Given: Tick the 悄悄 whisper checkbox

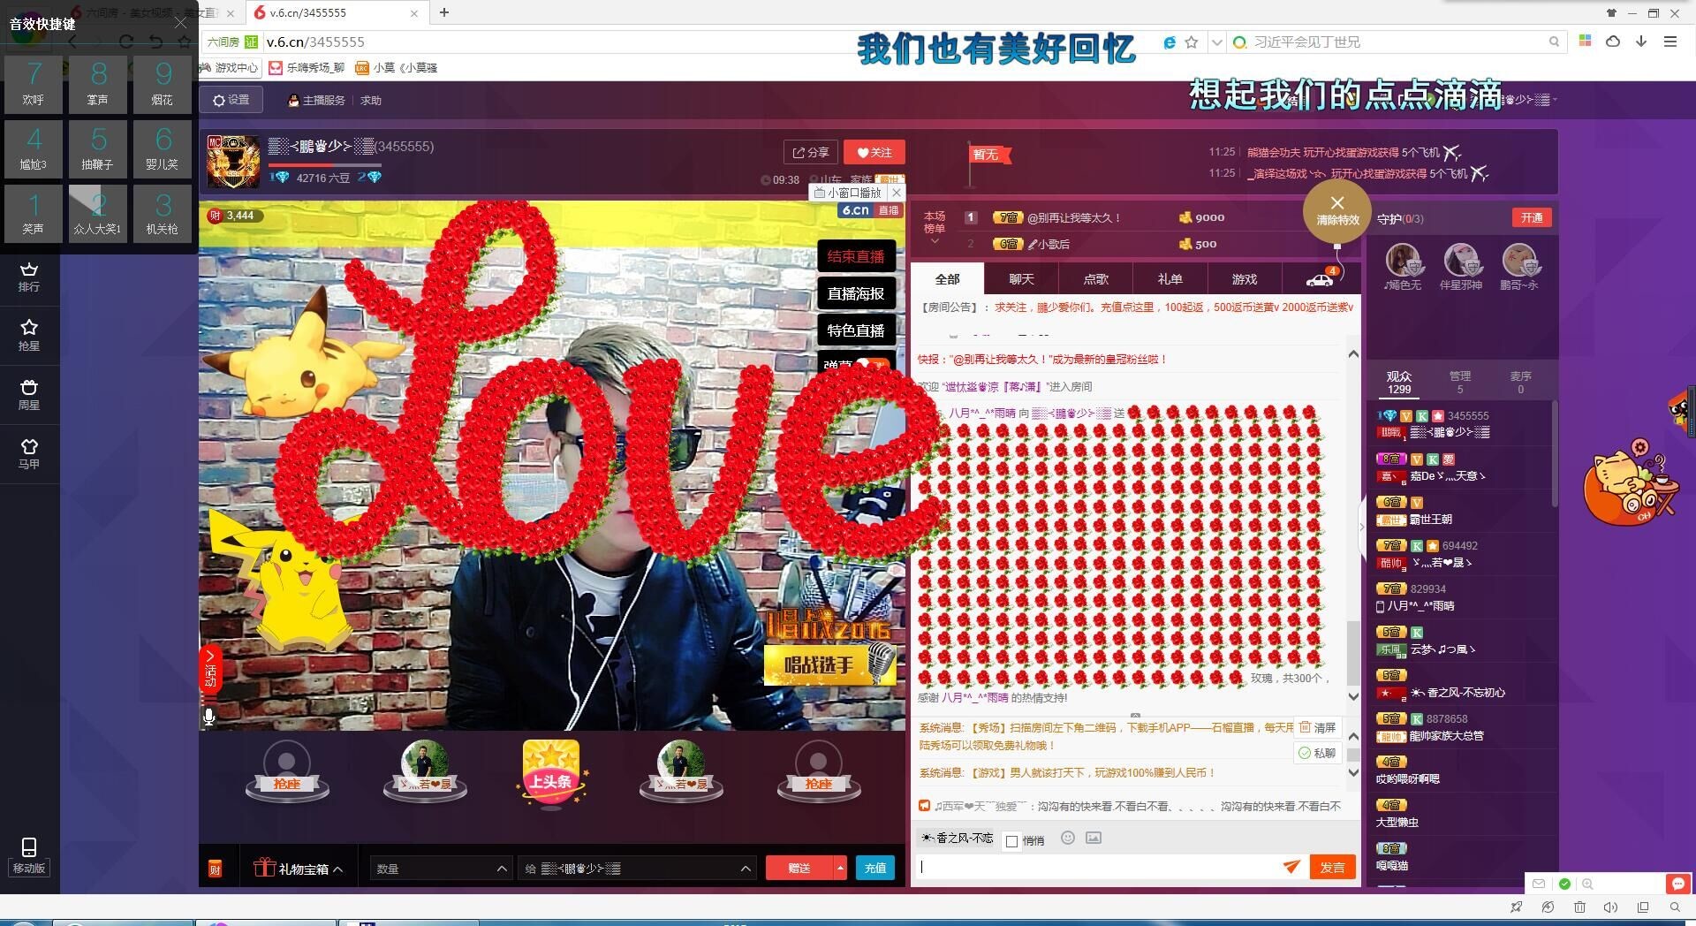Looking at the screenshot, I should pyautogui.click(x=1012, y=841).
